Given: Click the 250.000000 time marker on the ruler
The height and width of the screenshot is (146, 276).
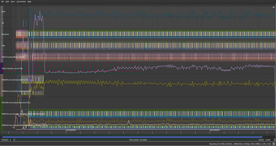Looking at the screenshot, I should (x=71, y=130).
